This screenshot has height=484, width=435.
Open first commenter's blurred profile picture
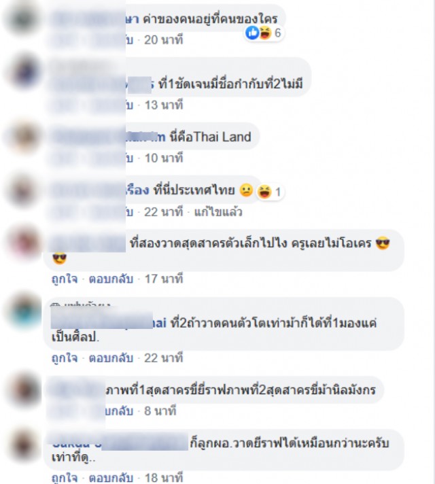tap(22, 18)
